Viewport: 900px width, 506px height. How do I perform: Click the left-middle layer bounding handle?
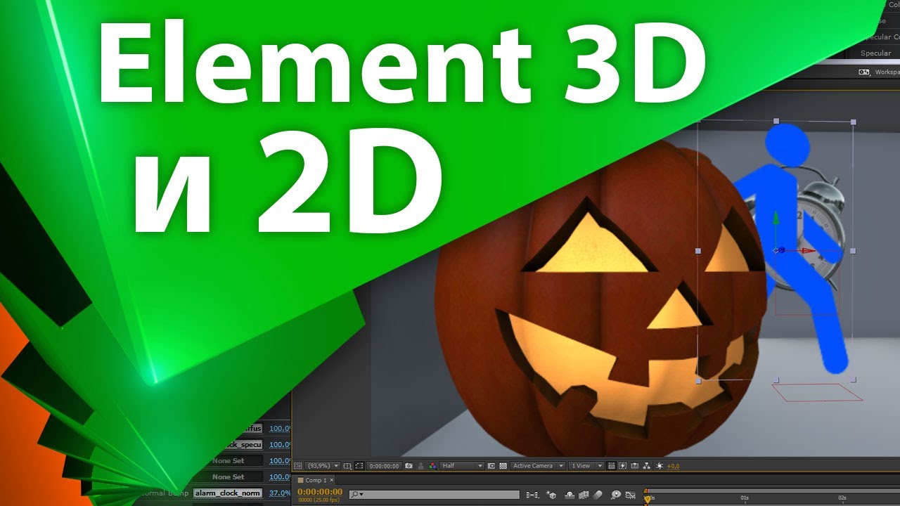coord(698,250)
